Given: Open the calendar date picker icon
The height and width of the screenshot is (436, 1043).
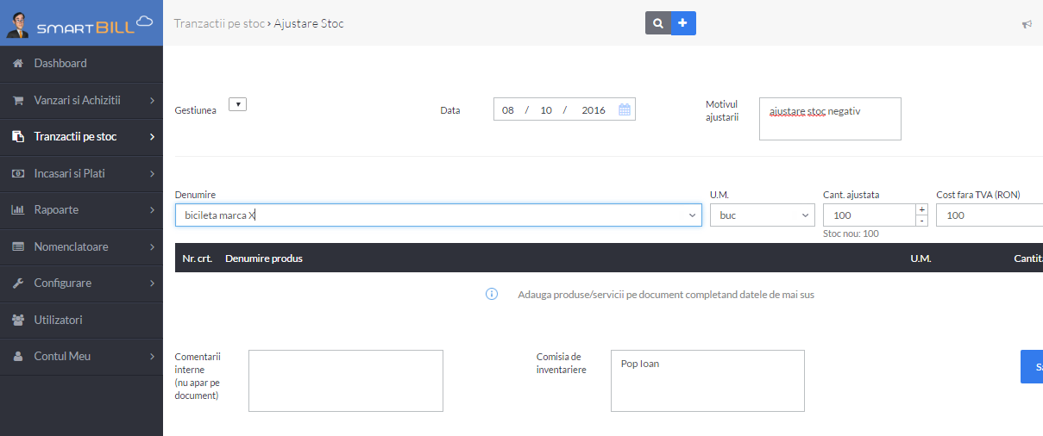Looking at the screenshot, I should [625, 109].
